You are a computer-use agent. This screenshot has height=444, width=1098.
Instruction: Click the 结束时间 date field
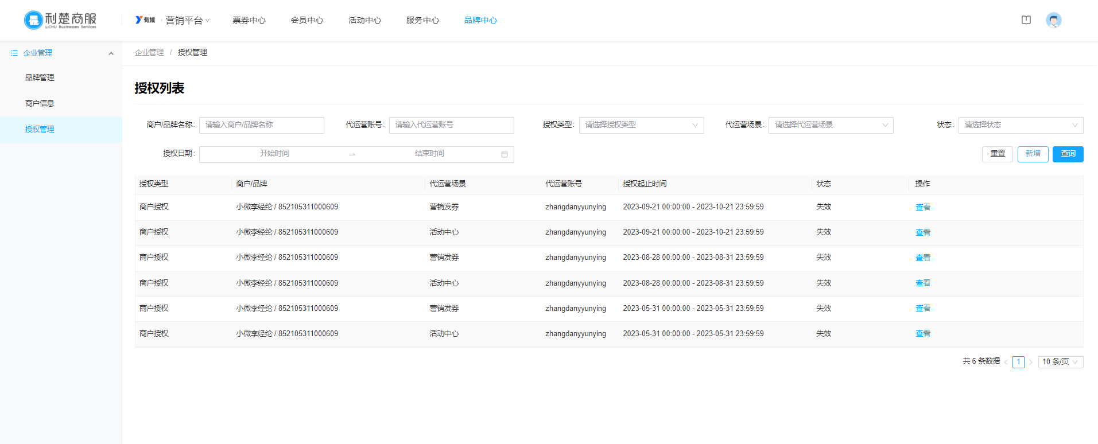point(429,154)
